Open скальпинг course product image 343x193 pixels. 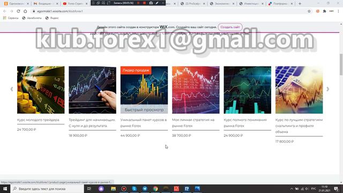pyautogui.click(x=299, y=90)
